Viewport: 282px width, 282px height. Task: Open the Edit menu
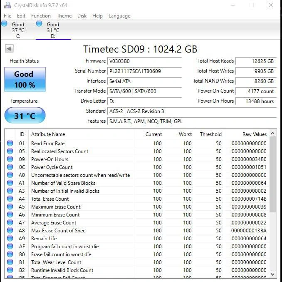click(21, 16)
